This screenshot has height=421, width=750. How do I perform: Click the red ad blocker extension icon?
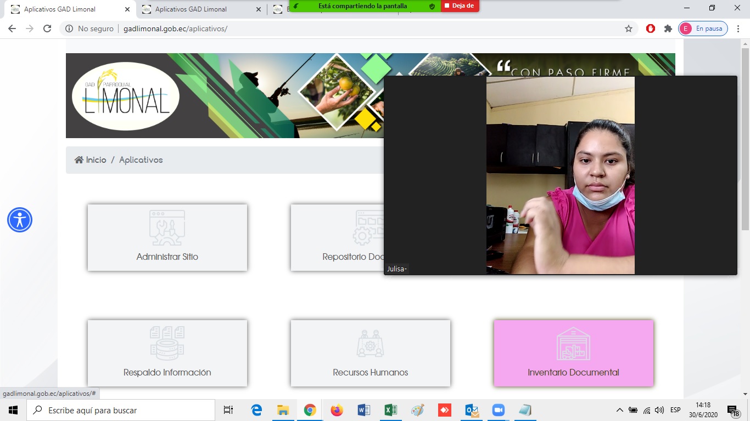tap(651, 29)
